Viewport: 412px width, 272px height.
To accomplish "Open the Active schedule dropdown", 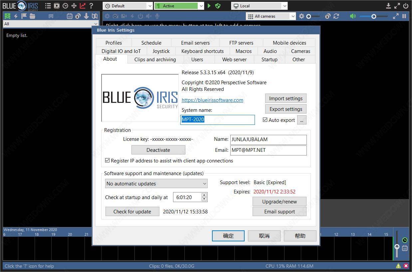I will (179, 6).
